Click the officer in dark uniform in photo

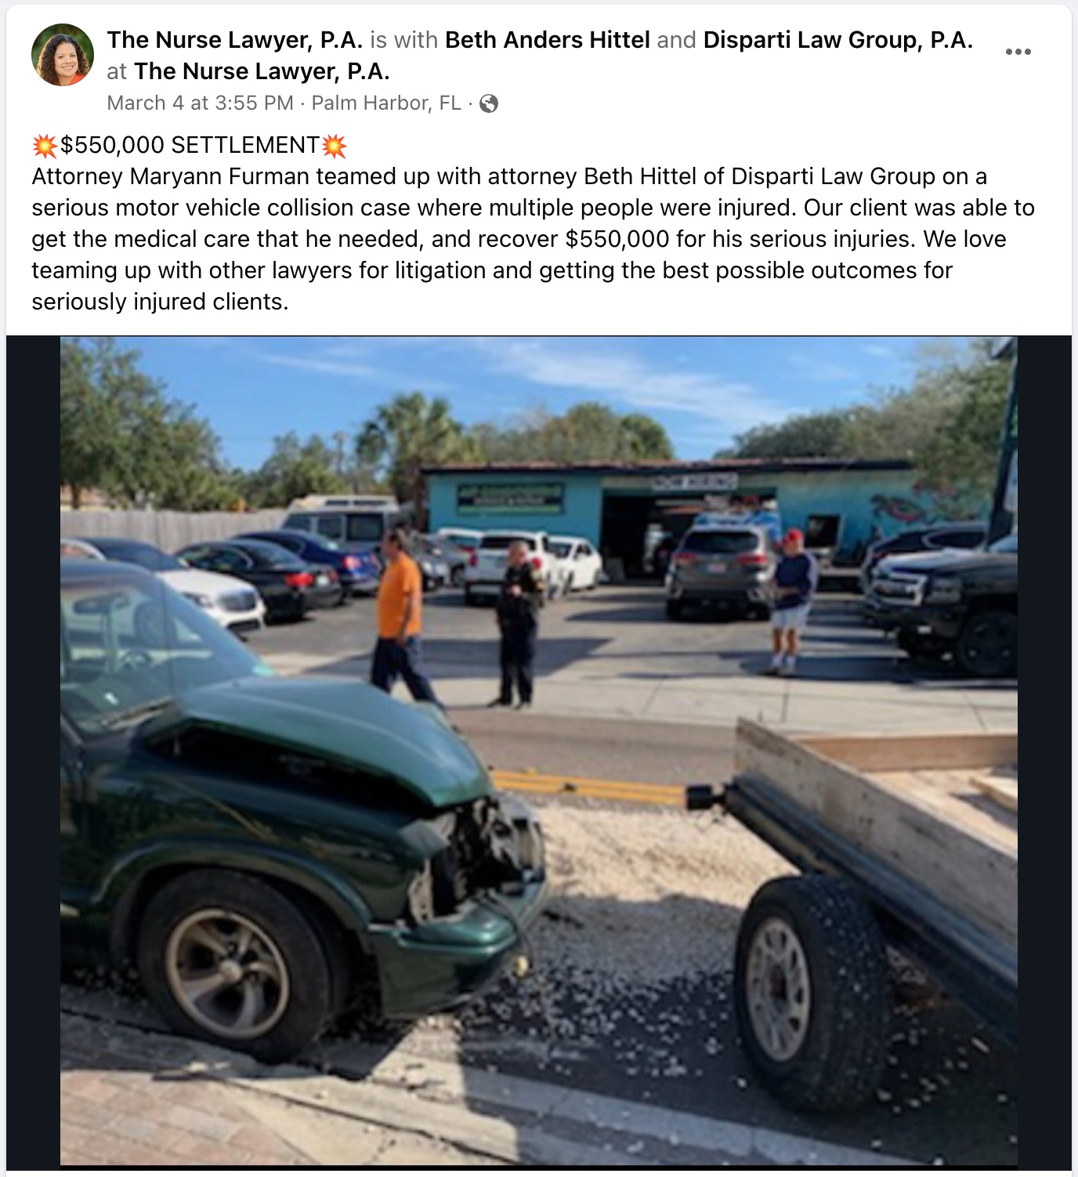point(518,624)
